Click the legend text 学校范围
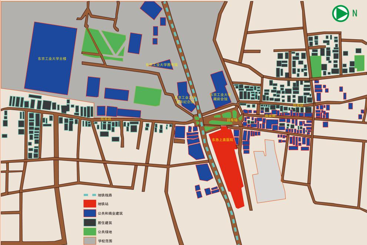This screenshot has width=367, height=245. click(x=105, y=241)
